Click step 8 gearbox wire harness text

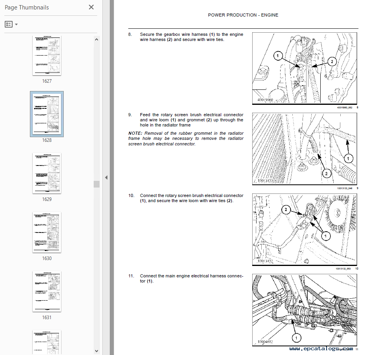[192, 37]
